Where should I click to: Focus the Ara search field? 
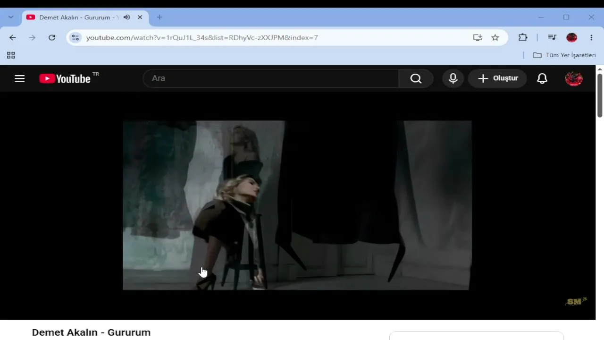pos(271,78)
